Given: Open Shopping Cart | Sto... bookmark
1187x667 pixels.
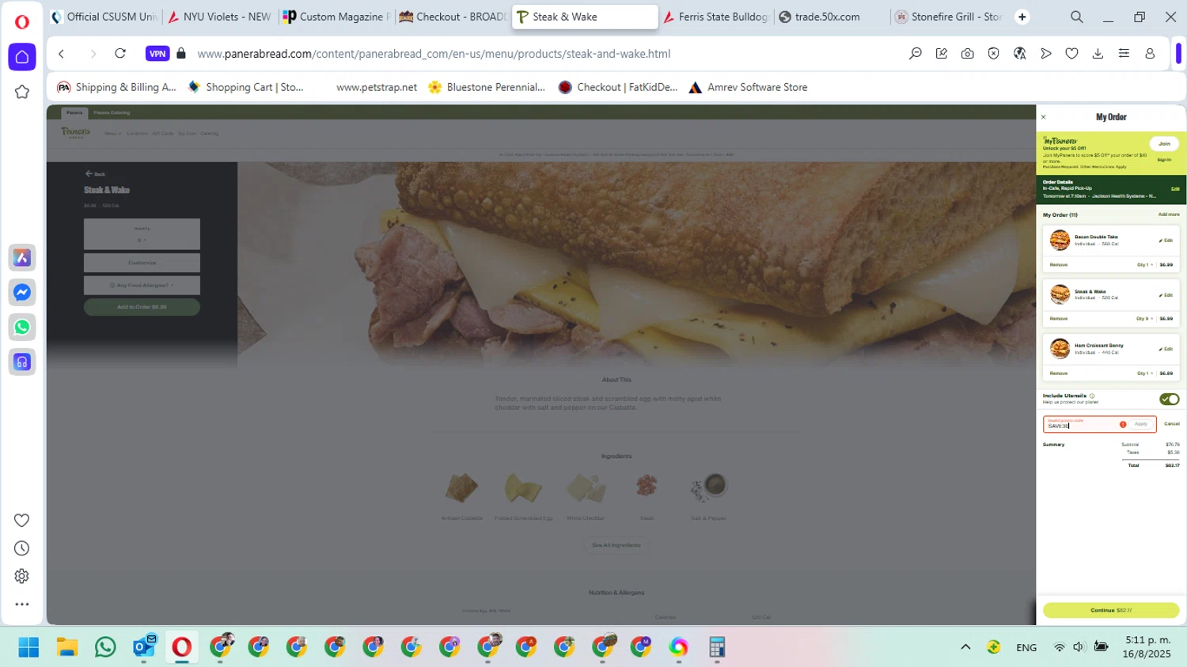Looking at the screenshot, I should (x=245, y=87).
